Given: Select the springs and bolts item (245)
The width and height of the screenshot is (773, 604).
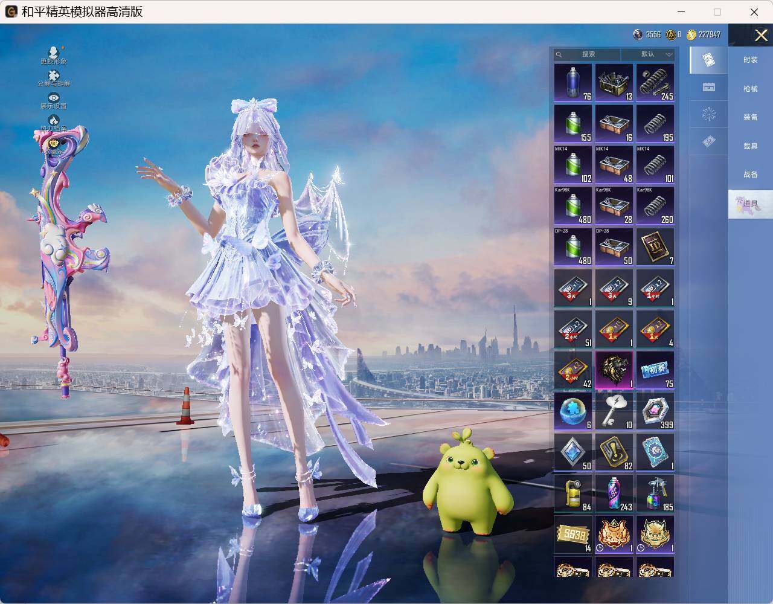Looking at the screenshot, I should [655, 83].
